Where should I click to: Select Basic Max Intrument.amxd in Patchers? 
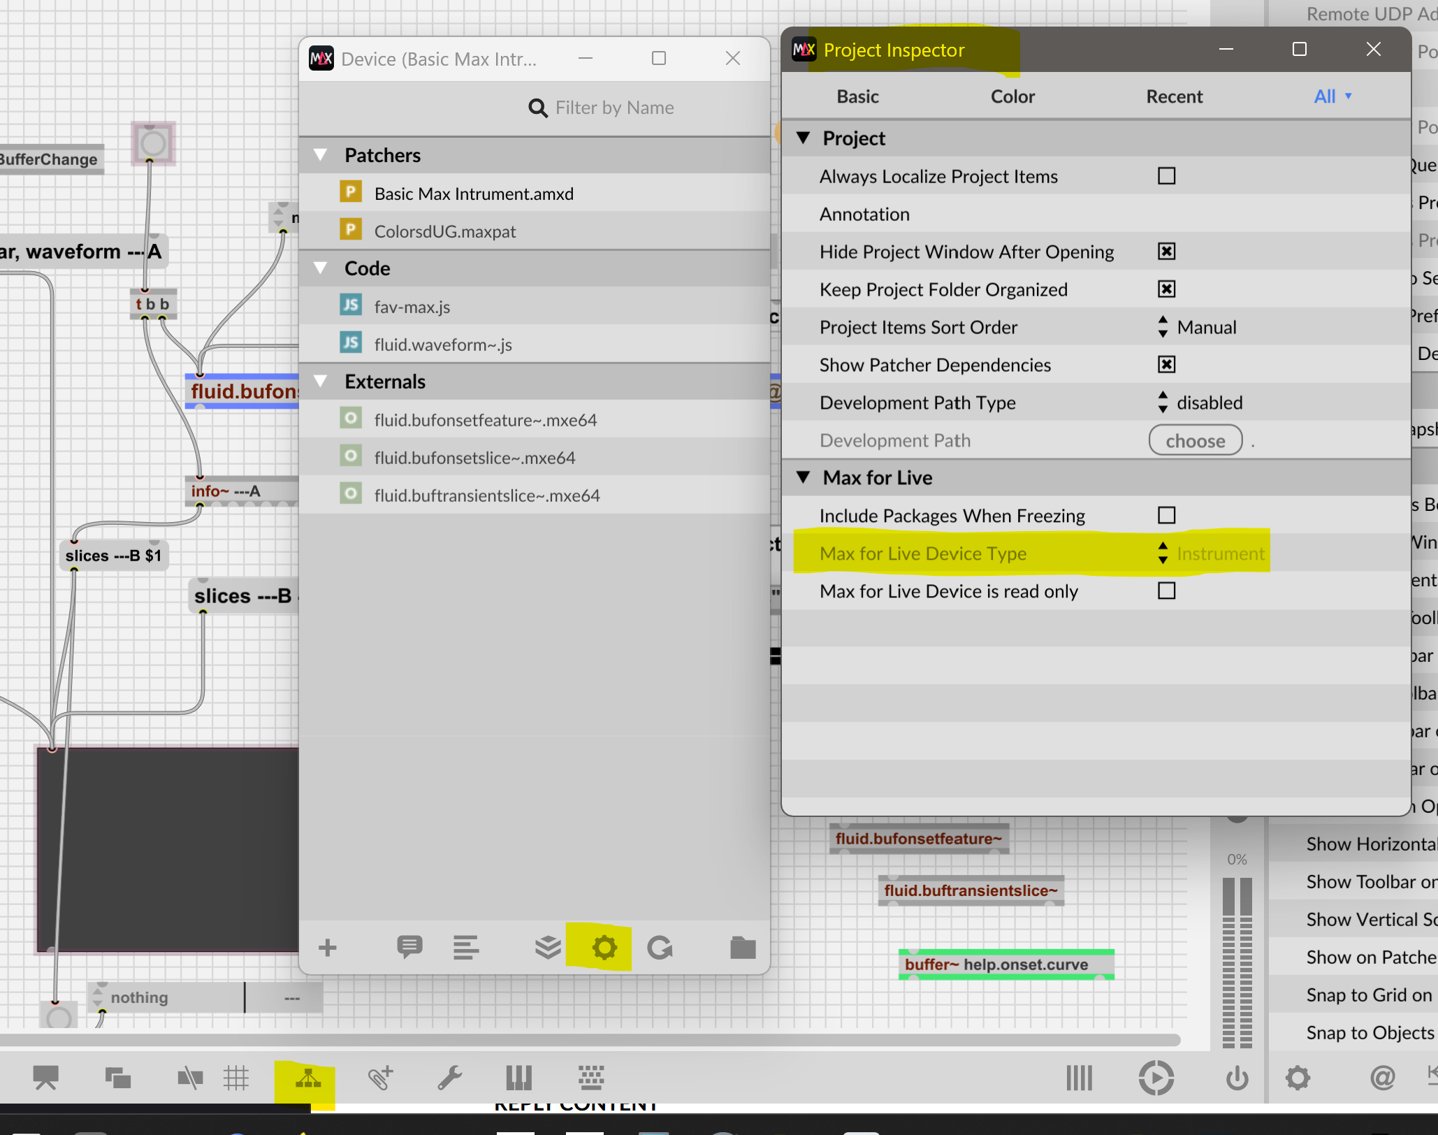point(535,194)
